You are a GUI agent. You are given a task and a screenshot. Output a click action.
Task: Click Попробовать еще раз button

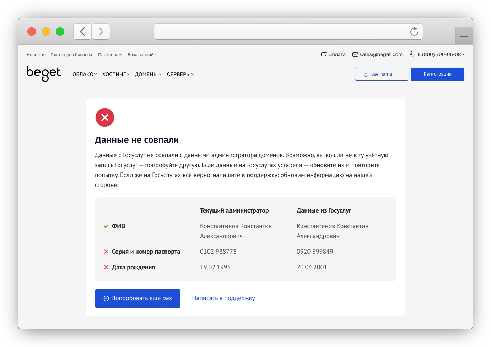coord(137,298)
